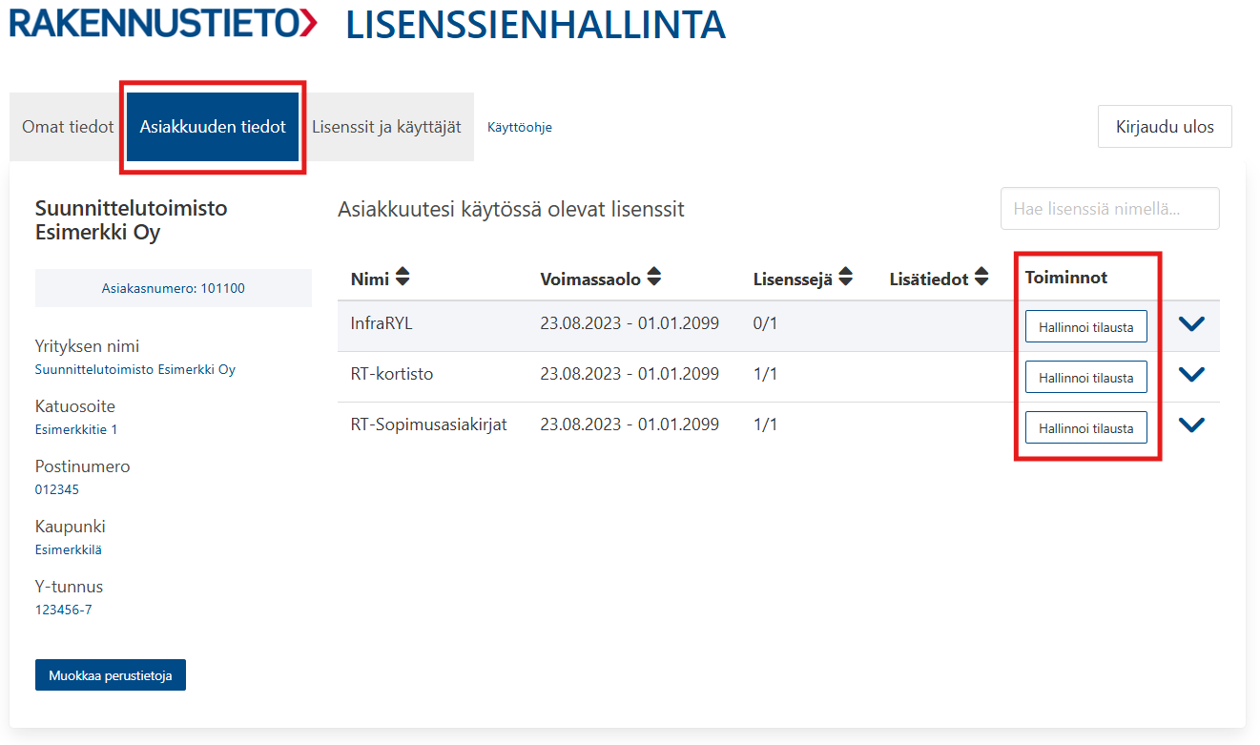
Task: Open the Rakennustieto logo link
Action: coord(163,22)
